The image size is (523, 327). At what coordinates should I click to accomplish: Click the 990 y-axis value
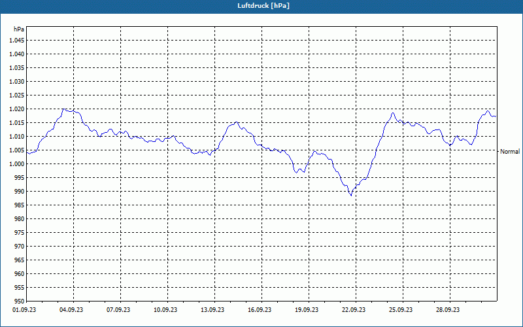[20, 192]
